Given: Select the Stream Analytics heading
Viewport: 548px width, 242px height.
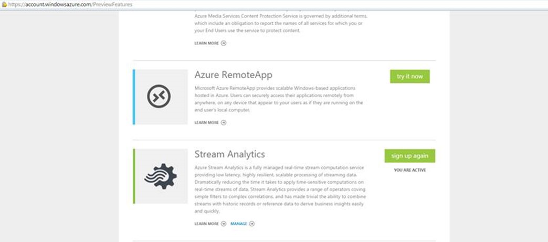Looking at the screenshot, I should pyautogui.click(x=229, y=154).
